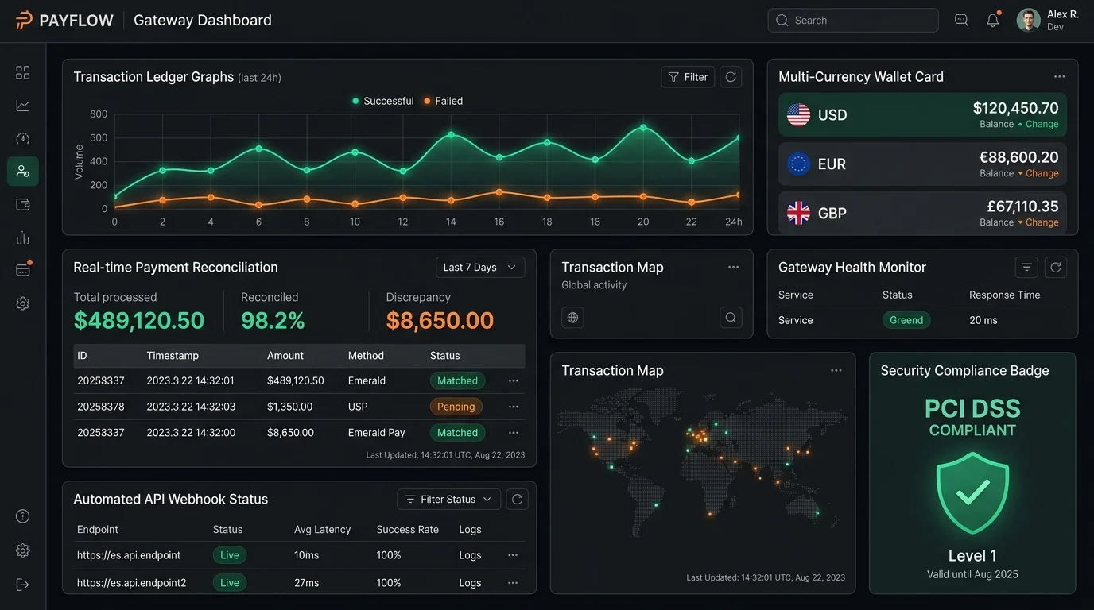Open the more options menu beside Global activity

[733, 268]
